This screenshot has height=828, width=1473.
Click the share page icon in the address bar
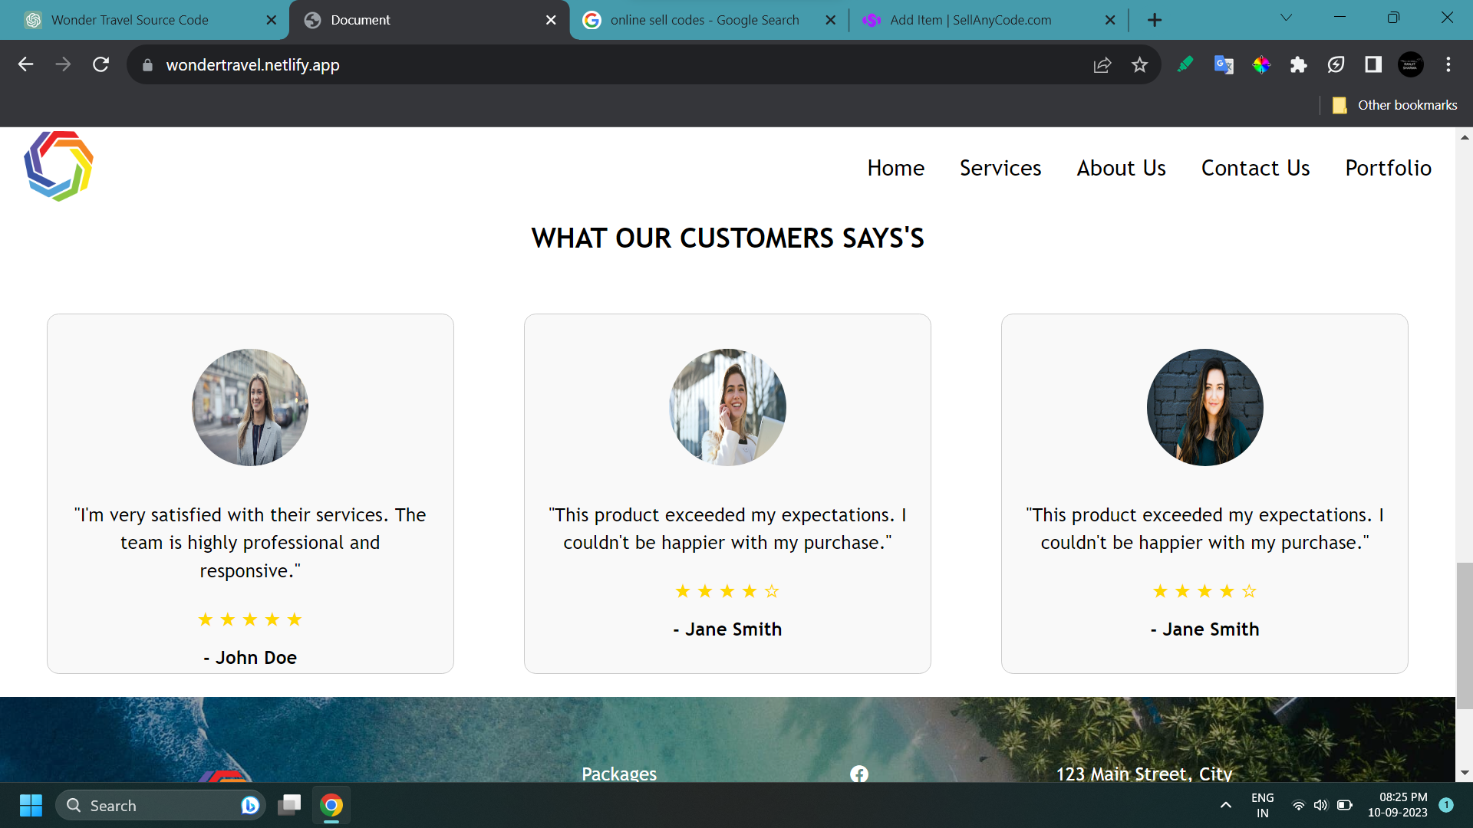1102,65
